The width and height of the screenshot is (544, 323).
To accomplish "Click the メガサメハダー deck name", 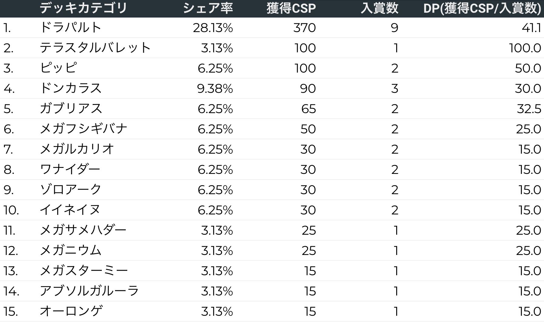I will tap(83, 230).
